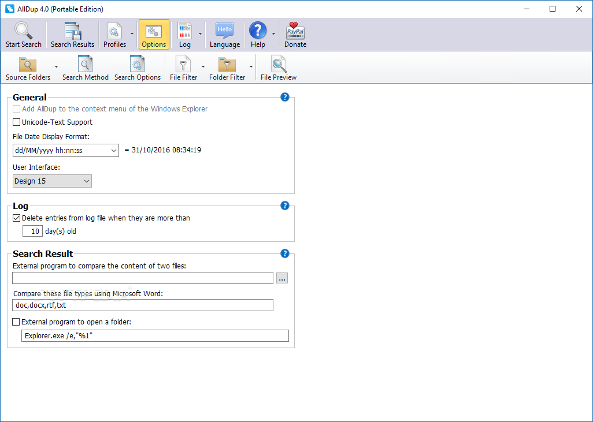Click the help icon in Log section

pos(285,206)
